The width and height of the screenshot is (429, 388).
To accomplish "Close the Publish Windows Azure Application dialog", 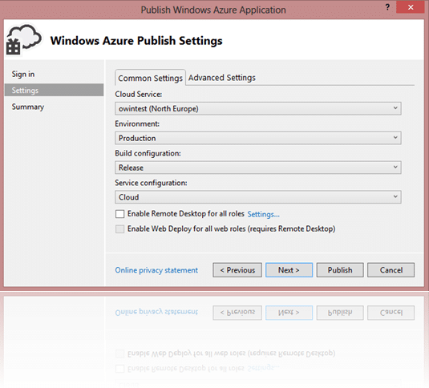I will point(410,7).
